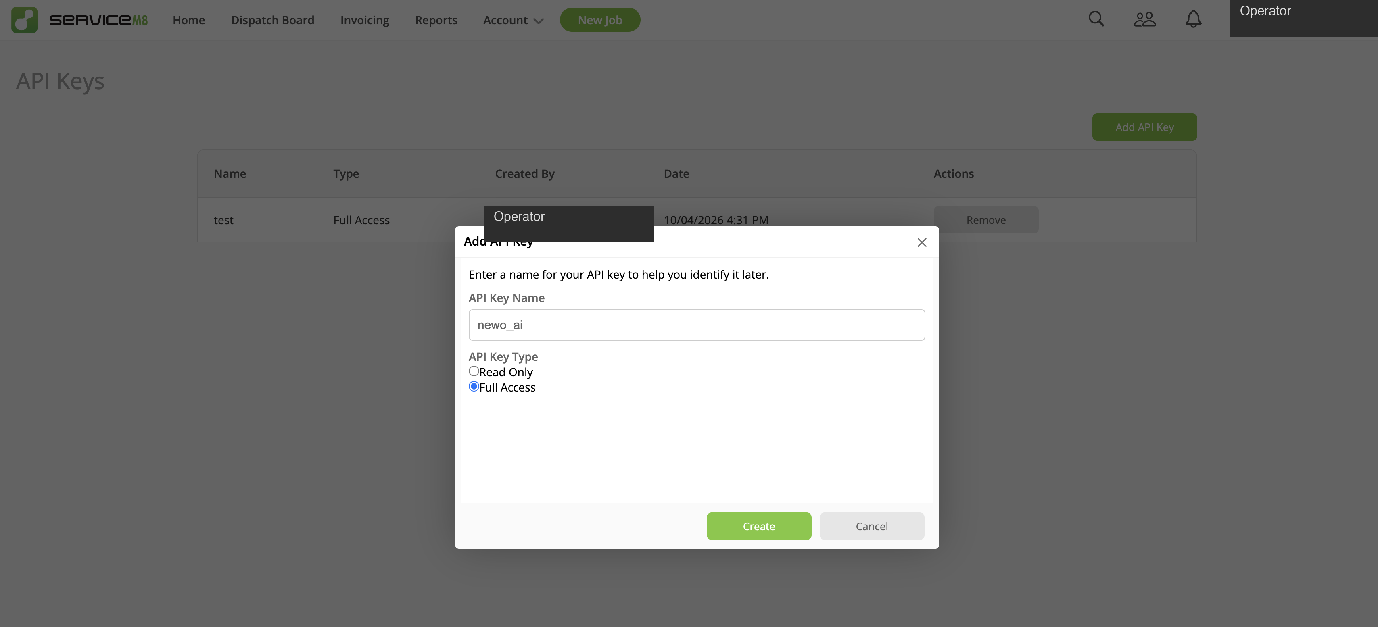Go to the Home menu item
The width and height of the screenshot is (1378, 627).
pyautogui.click(x=189, y=20)
